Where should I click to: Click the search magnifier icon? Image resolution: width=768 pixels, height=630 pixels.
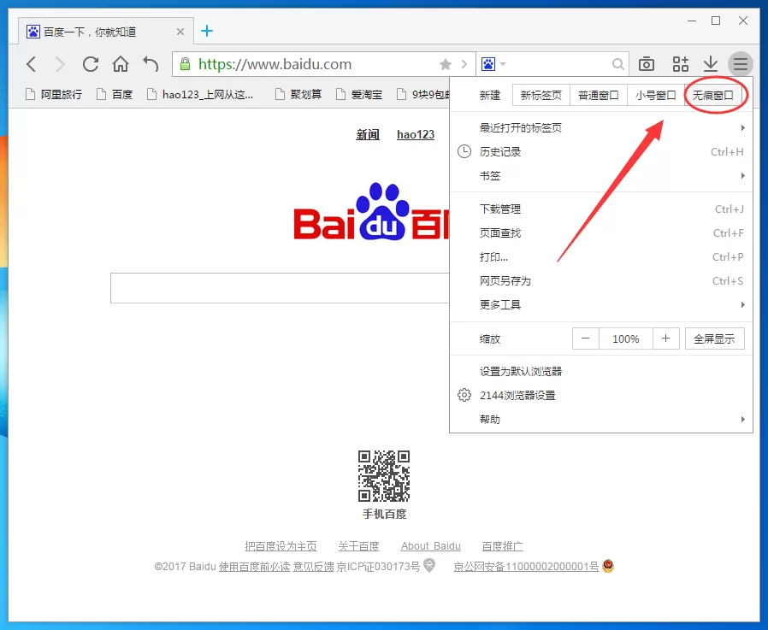click(x=618, y=64)
